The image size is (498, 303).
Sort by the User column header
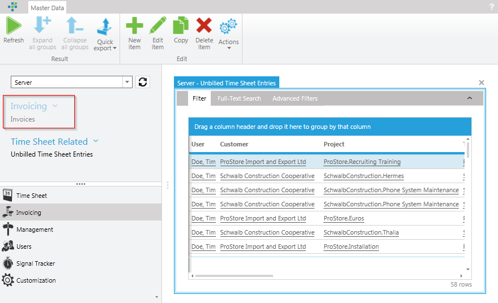click(x=198, y=144)
